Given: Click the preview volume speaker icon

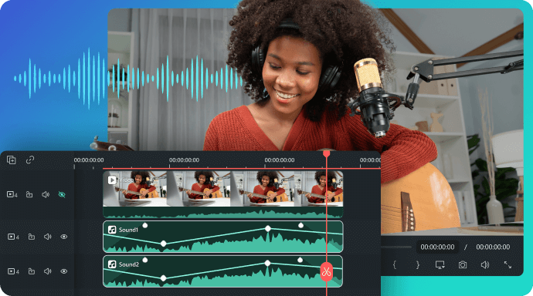Looking at the screenshot, I should coord(485,265).
